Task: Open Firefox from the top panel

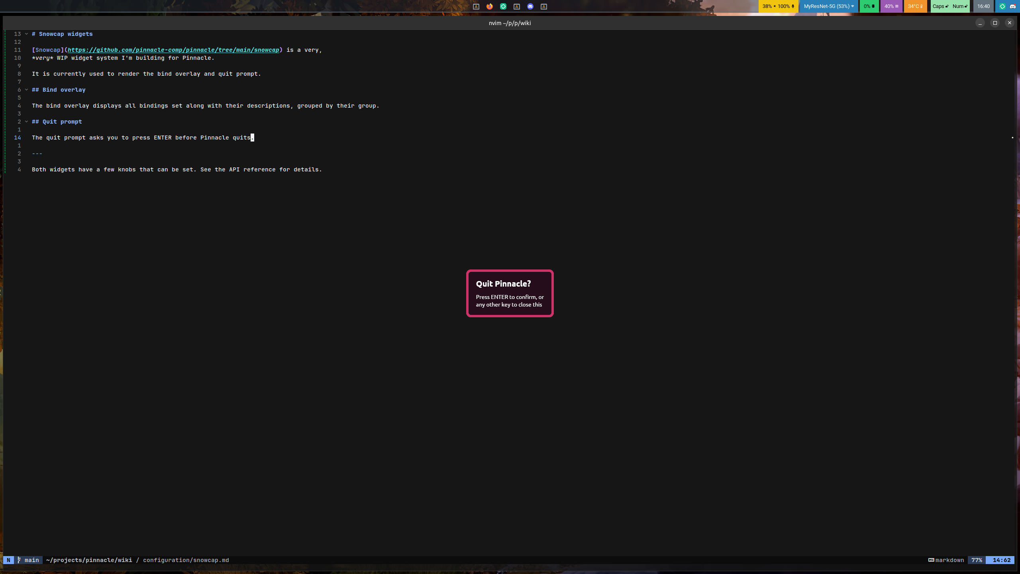Action: click(x=490, y=6)
